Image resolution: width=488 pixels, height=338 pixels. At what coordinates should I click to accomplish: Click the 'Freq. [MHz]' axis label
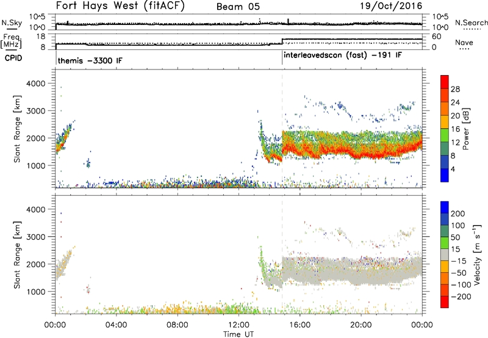click(x=12, y=41)
